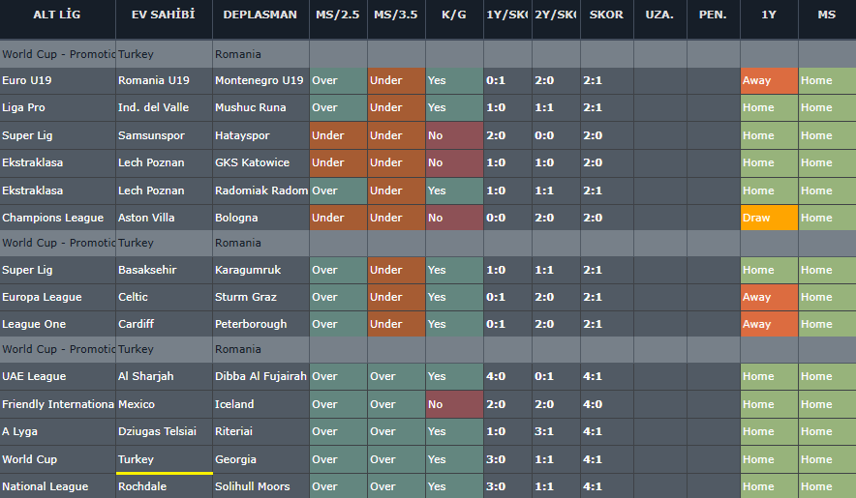Select GKS Katowice cell
Viewport: 856px width, 498px height.
click(x=260, y=163)
